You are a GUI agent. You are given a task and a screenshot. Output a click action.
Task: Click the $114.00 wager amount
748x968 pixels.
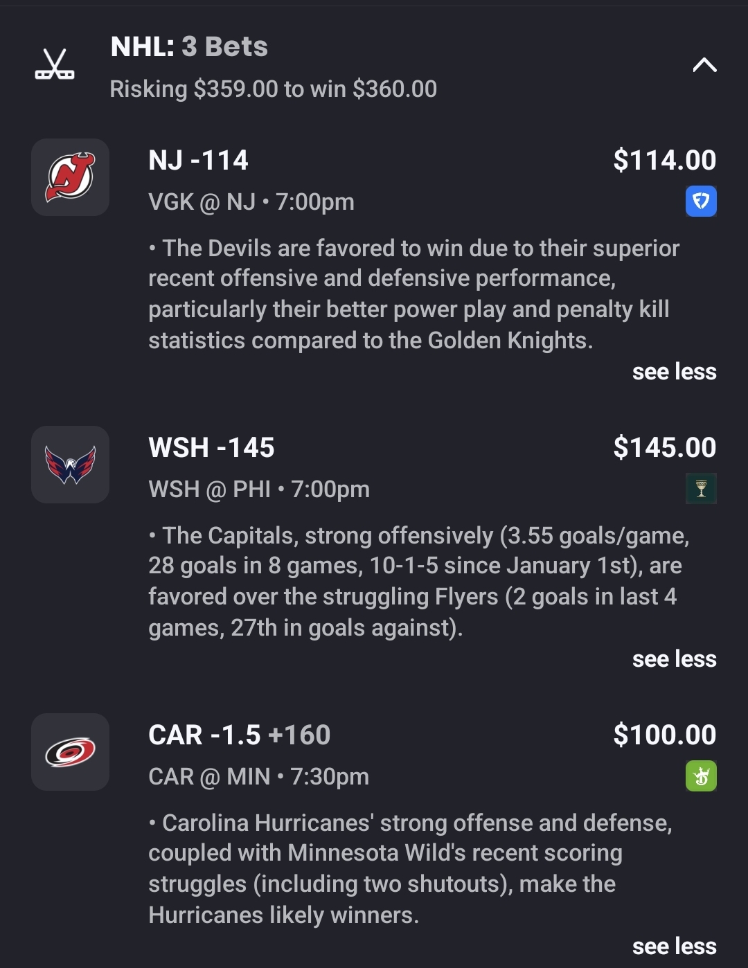(664, 161)
